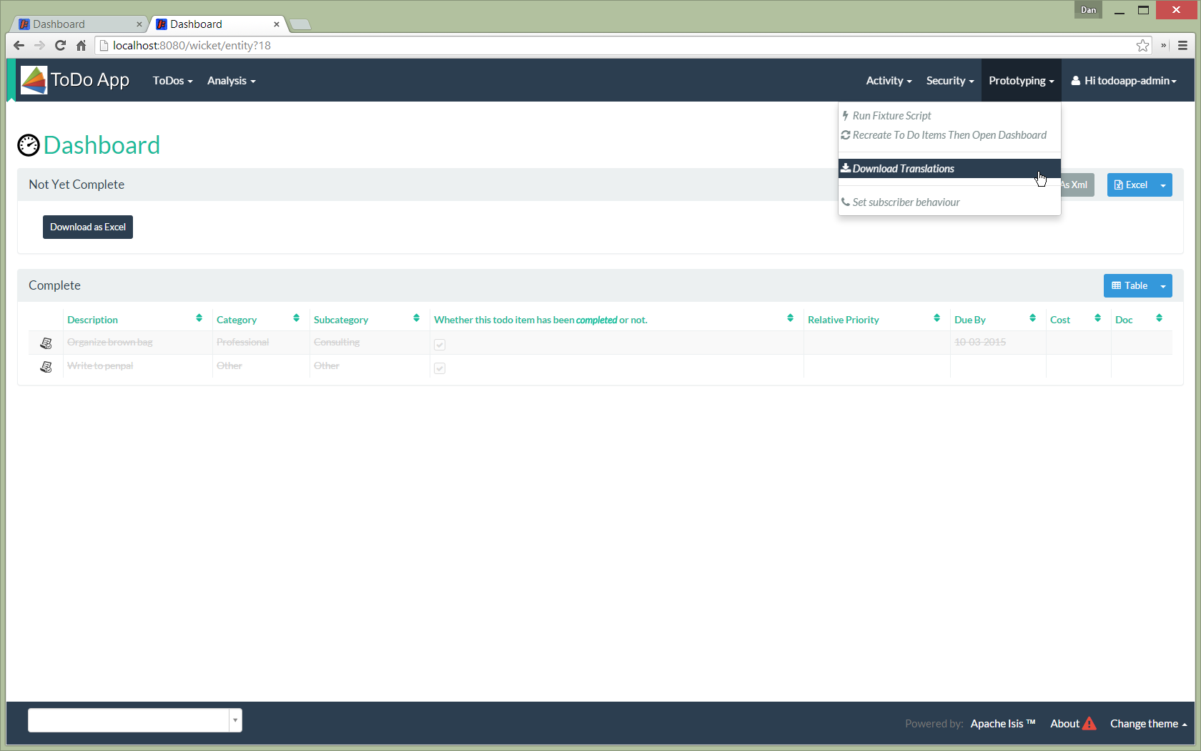Open the Table view dropdown arrow
The width and height of the screenshot is (1201, 751).
(1163, 286)
